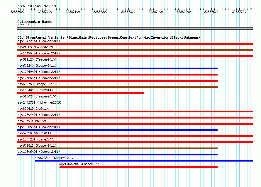Click the short red nsv1034000 bar
Screen dimensions: 261x187
pos(81,93)
